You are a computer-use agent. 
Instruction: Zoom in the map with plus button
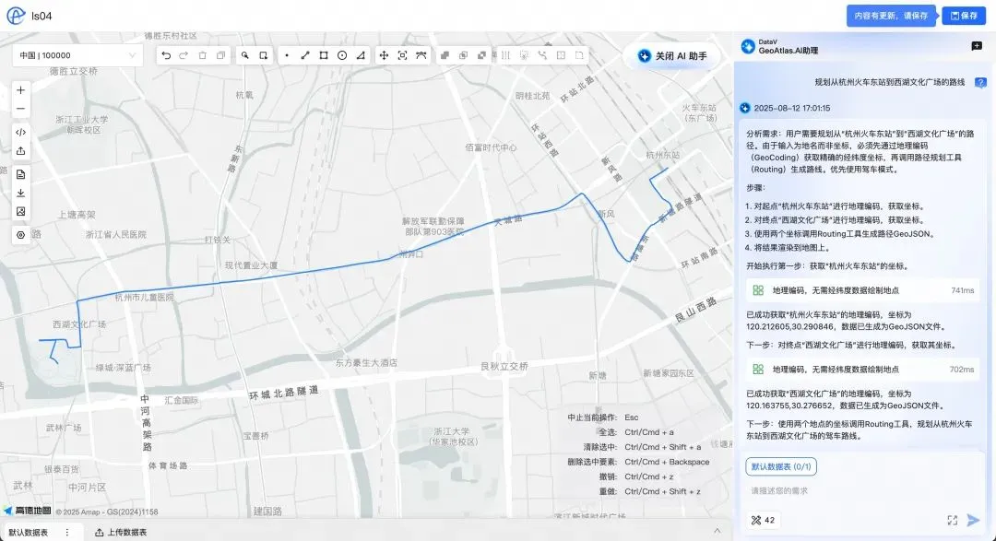click(x=21, y=90)
